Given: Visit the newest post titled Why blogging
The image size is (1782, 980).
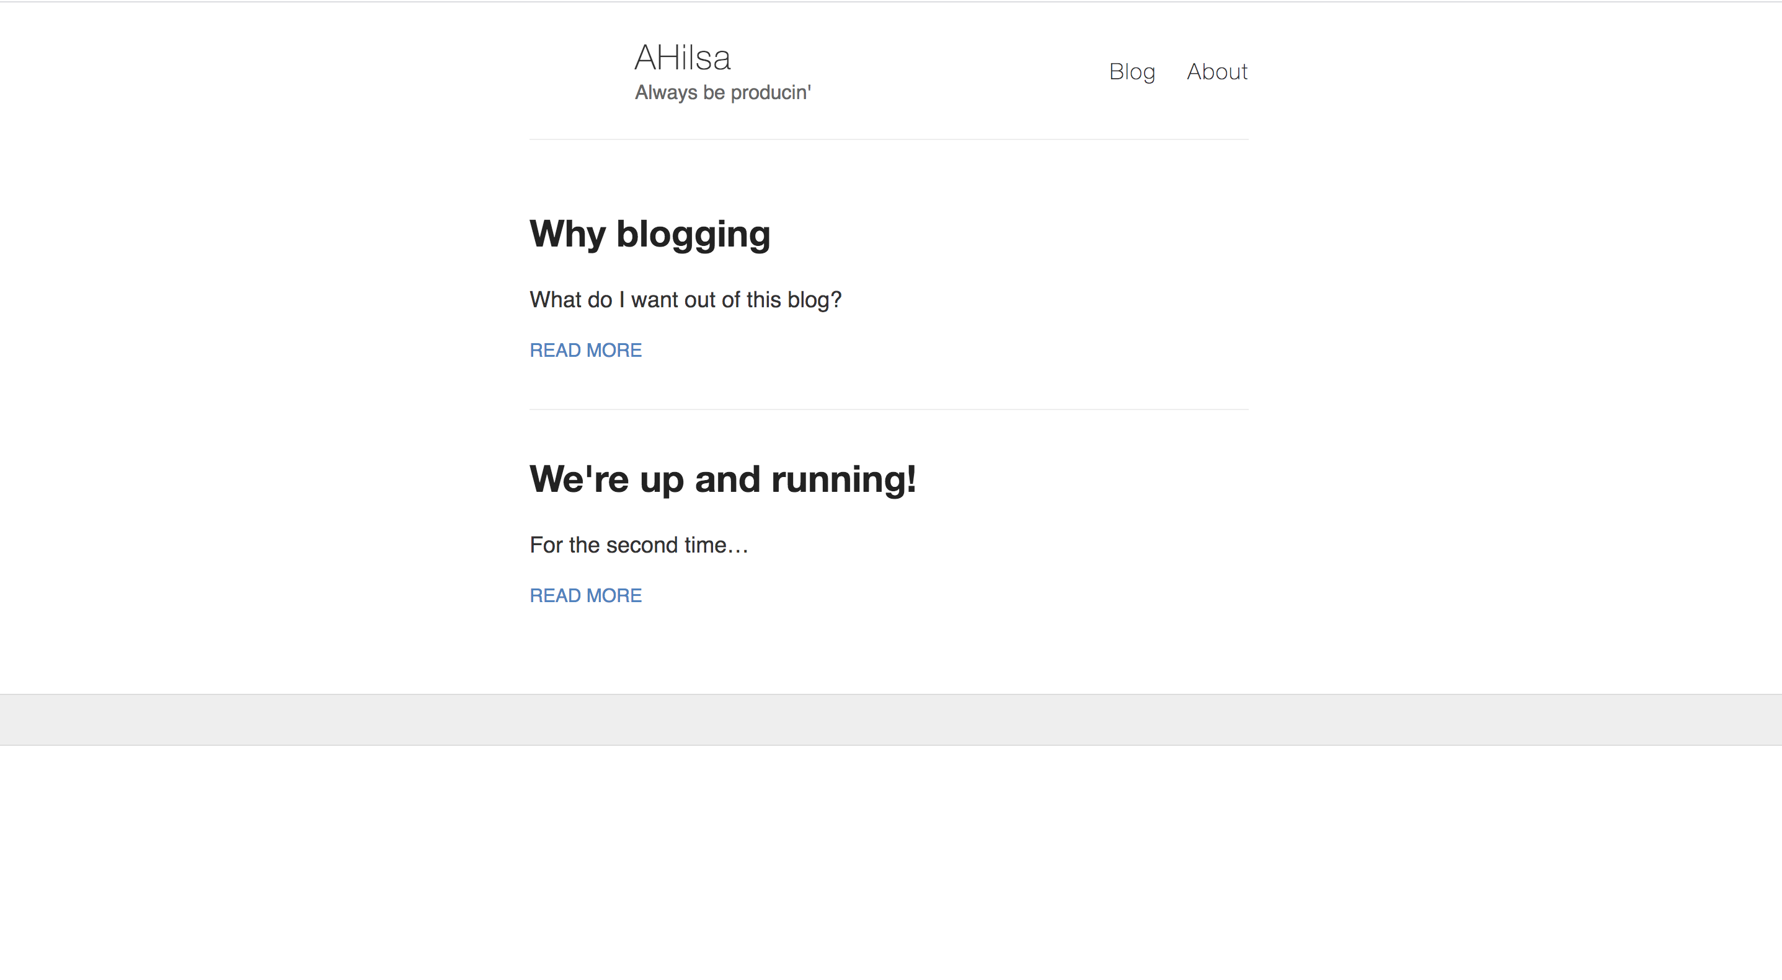Looking at the screenshot, I should coord(650,234).
